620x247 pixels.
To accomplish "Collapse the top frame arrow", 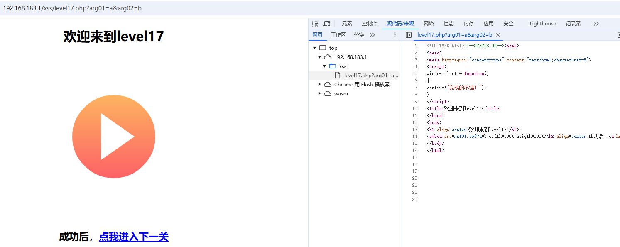I will pos(315,48).
